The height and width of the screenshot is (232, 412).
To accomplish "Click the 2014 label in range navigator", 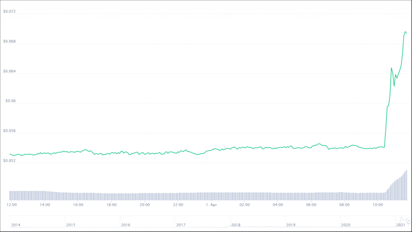I will [16, 225].
